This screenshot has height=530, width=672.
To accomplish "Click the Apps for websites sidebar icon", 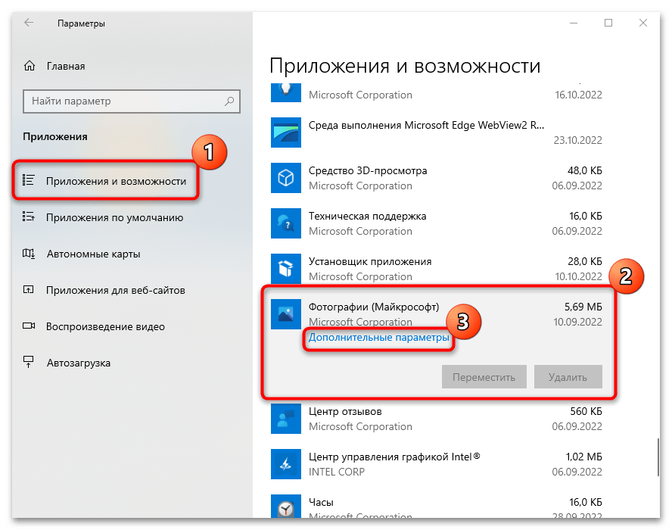I will (28, 290).
